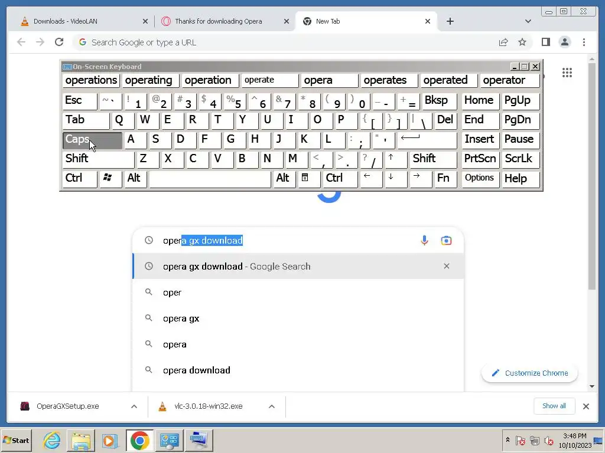Viewport: 605px width, 453px height.
Task: Choose the opera gx suggestion
Action: click(x=298, y=319)
